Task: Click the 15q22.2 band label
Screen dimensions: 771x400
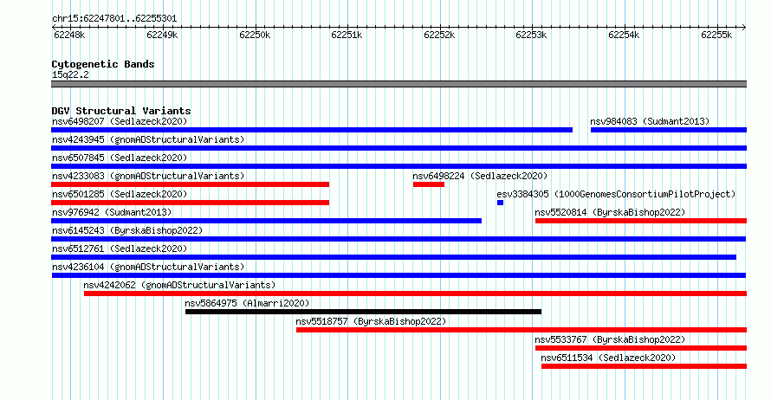Action: (x=70, y=74)
